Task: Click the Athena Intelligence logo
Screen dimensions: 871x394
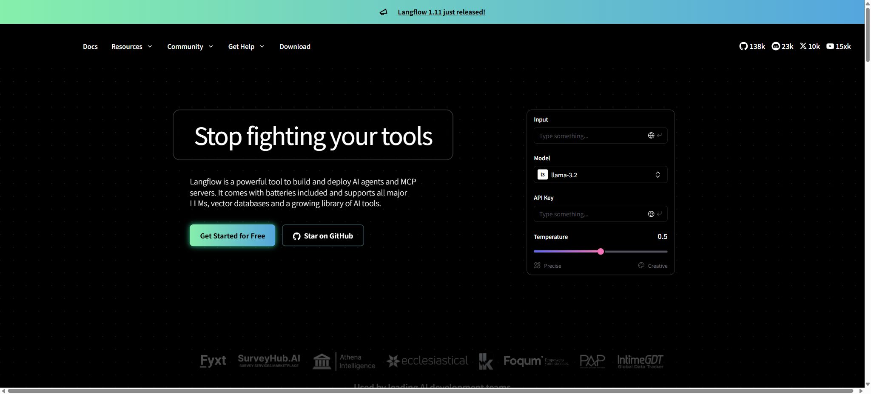Action: (x=344, y=361)
